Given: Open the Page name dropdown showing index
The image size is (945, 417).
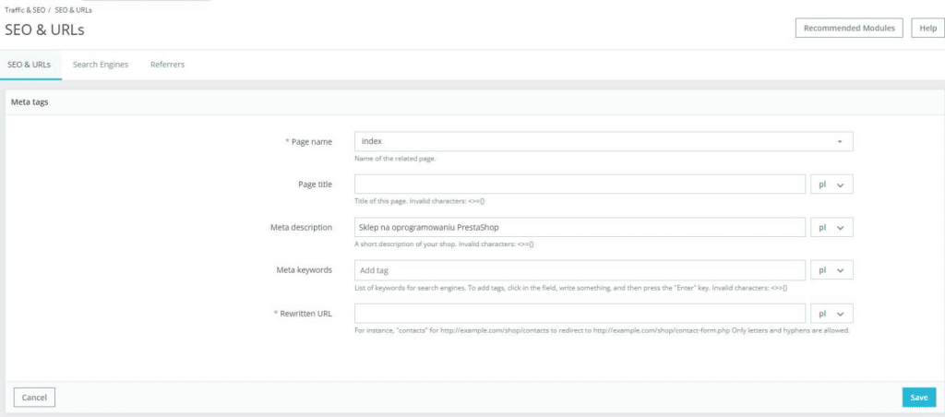Looking at the screenshot, I should tap(603, 141).
